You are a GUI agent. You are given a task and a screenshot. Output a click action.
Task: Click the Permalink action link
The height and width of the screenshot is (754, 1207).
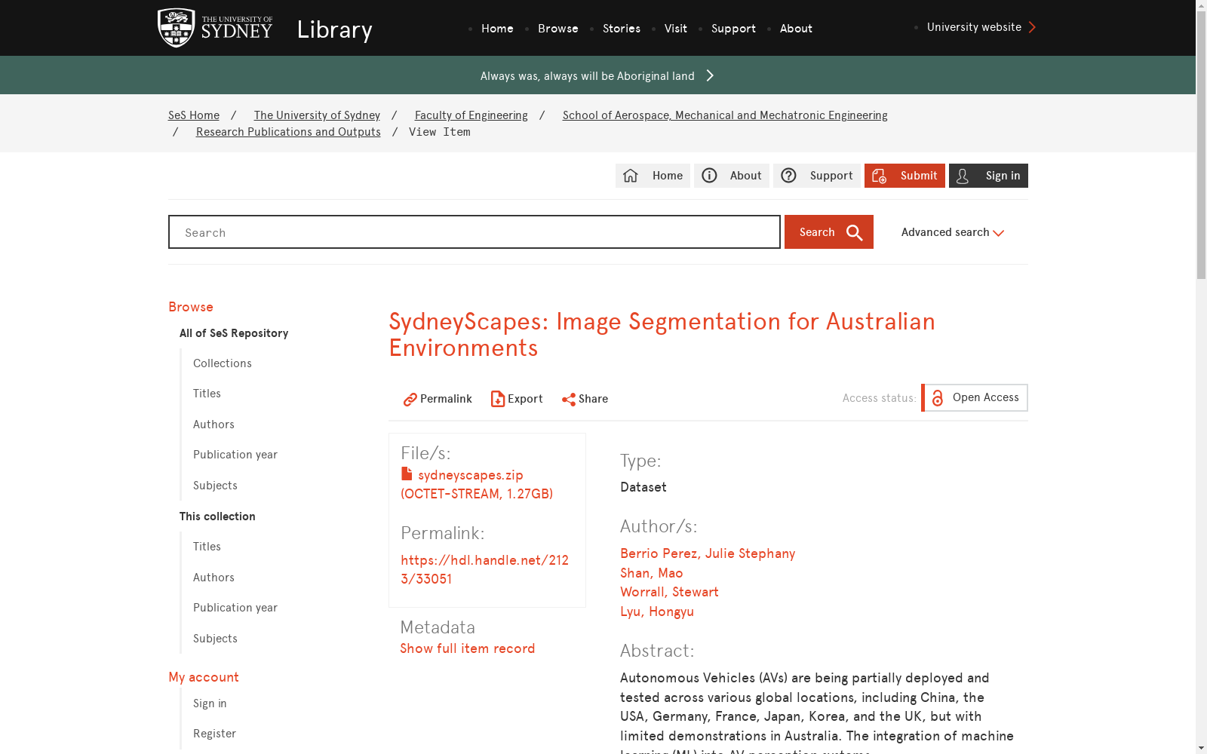click(438, 399)
